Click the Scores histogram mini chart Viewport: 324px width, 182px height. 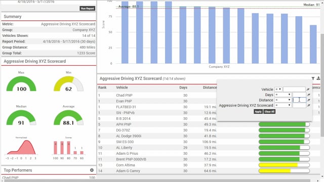(x=69, y=148)
